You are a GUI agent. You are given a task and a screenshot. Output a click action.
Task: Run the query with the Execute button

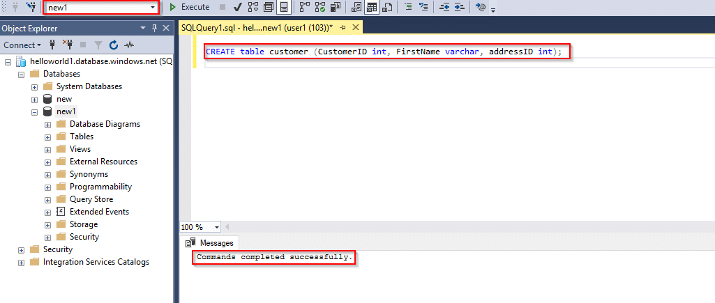[189, 7]
